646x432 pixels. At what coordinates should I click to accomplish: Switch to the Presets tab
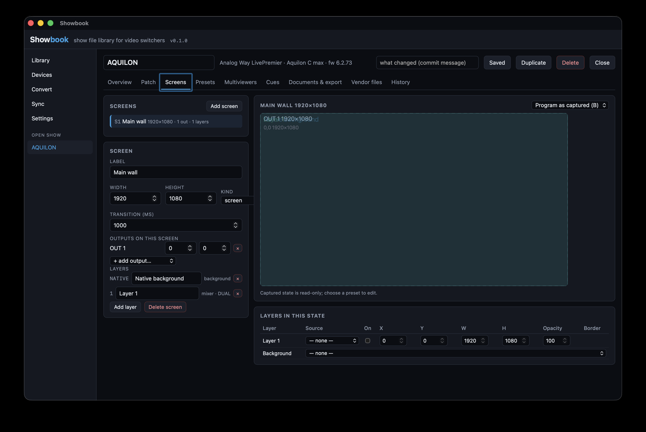point(205,82)
